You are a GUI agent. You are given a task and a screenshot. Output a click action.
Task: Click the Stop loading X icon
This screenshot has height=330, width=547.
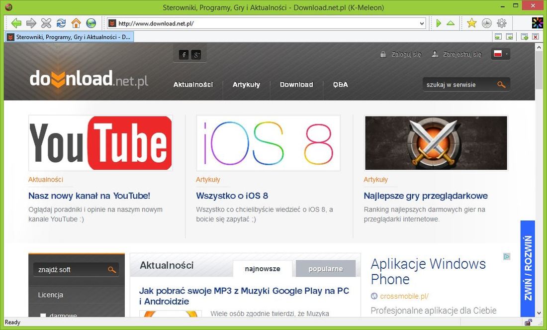[x=46, y=23]
